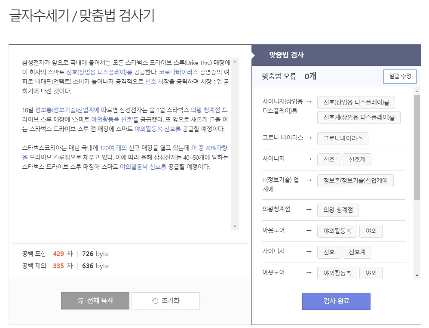Click the 초기화 reset button
This screenshot has height=328, width=429.
(x=165, y=300)
